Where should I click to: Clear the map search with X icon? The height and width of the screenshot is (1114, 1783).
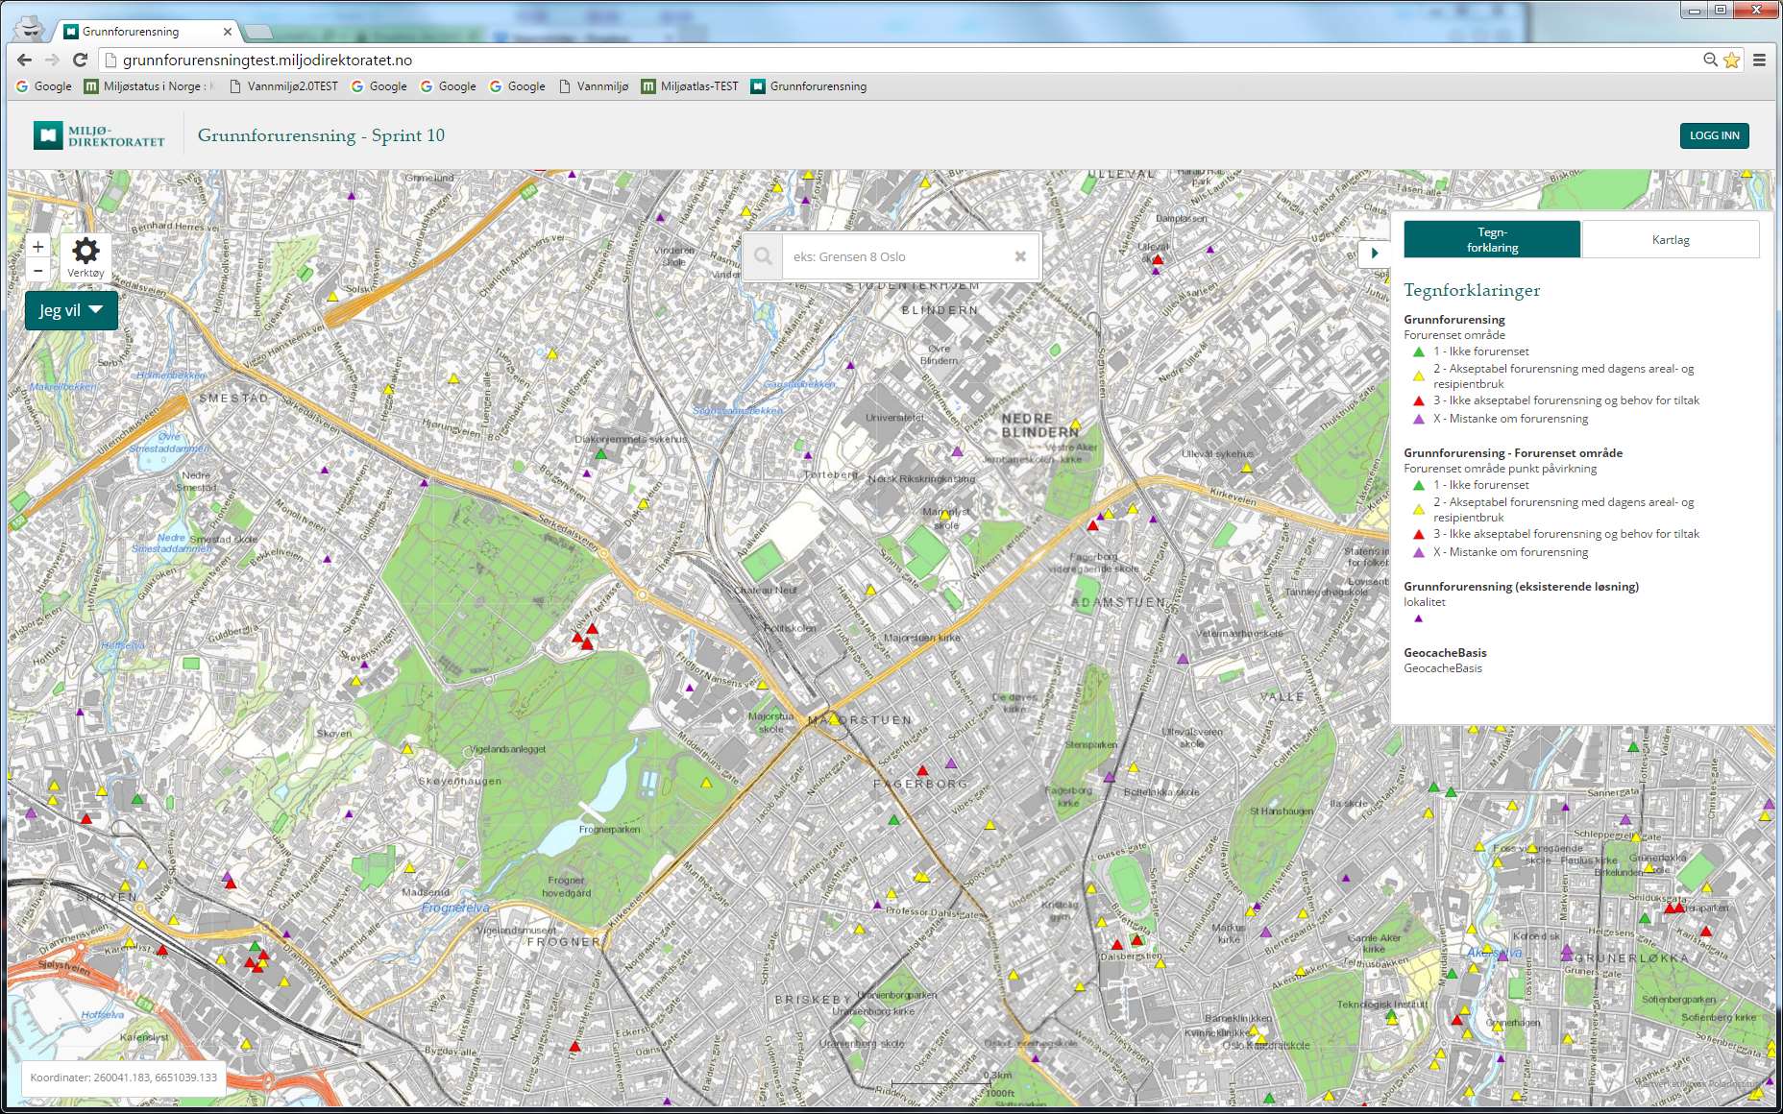click(1020, 256)
